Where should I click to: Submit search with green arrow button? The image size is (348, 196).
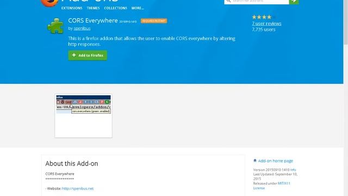pyautogui.click(x=294, y=2)
